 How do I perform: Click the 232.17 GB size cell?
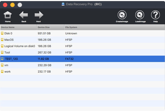[x=44, y=72]
